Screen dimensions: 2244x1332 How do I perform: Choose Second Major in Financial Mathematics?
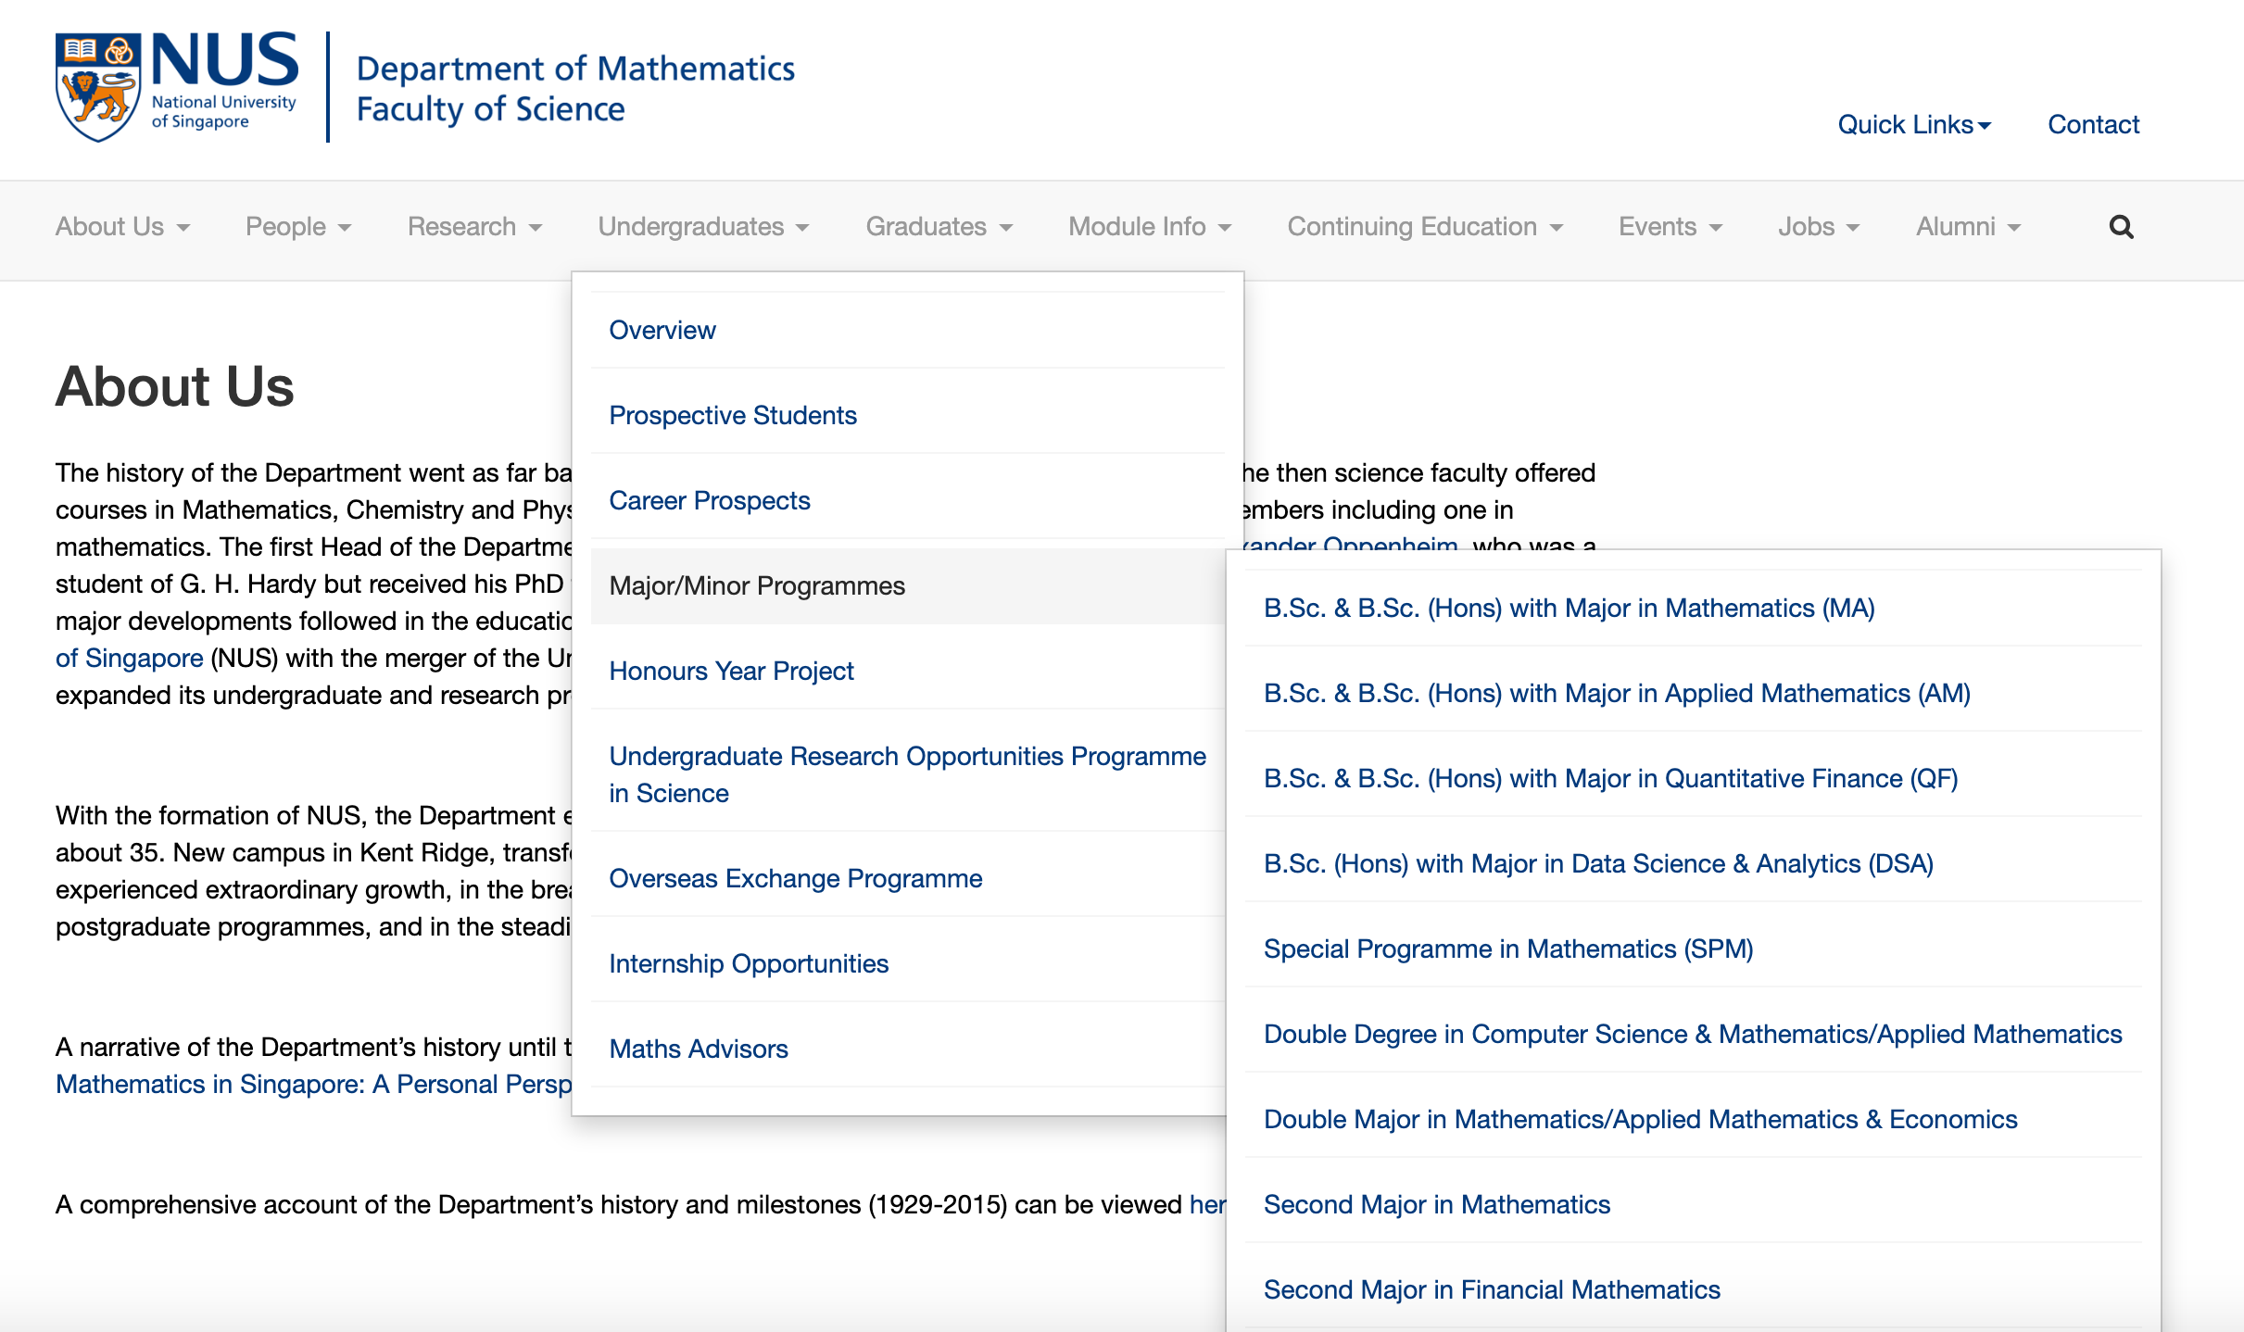point(1491,1289)
